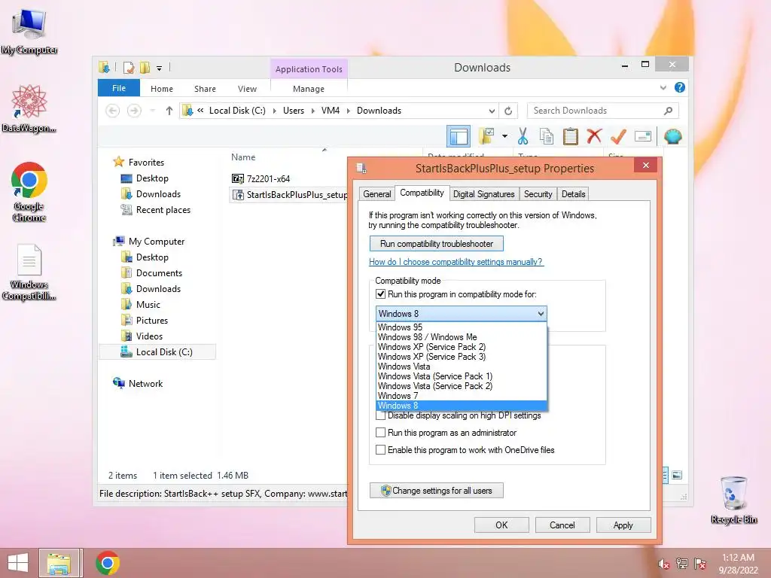Open DataWagon desktop shortcut
771x578 pixels.
pyautogui.click(x=29, y=108)
